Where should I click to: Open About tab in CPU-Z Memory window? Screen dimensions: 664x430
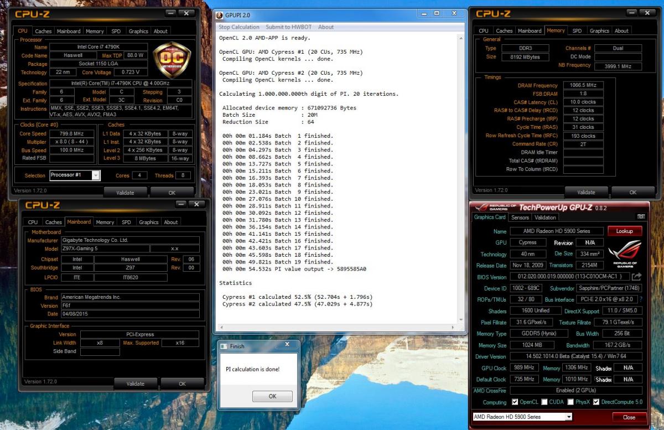tap(621, 31)
